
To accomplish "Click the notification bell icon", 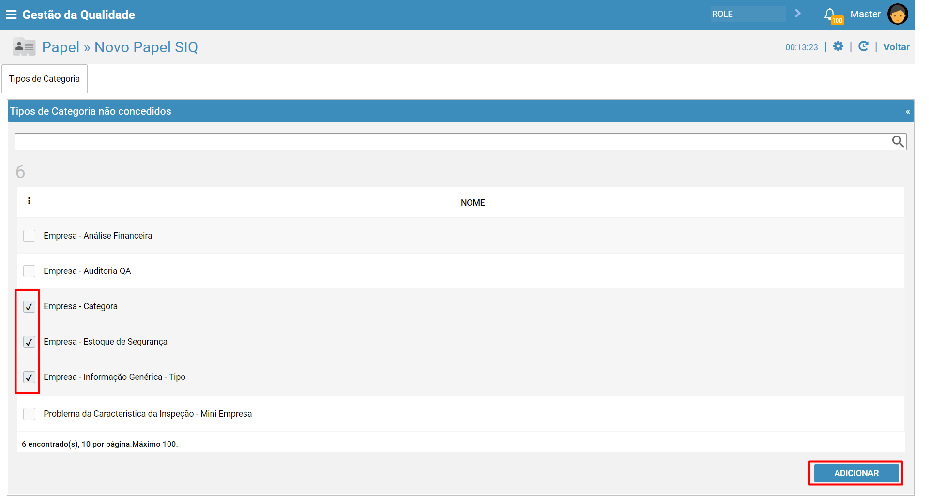I will pyautogui.click(x=829, y=14).
